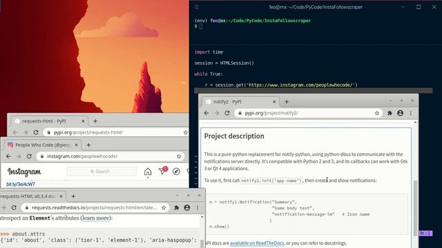Open new tab in requests-html PyPI window
Screen dimensions: 442x248
[95, 121]
